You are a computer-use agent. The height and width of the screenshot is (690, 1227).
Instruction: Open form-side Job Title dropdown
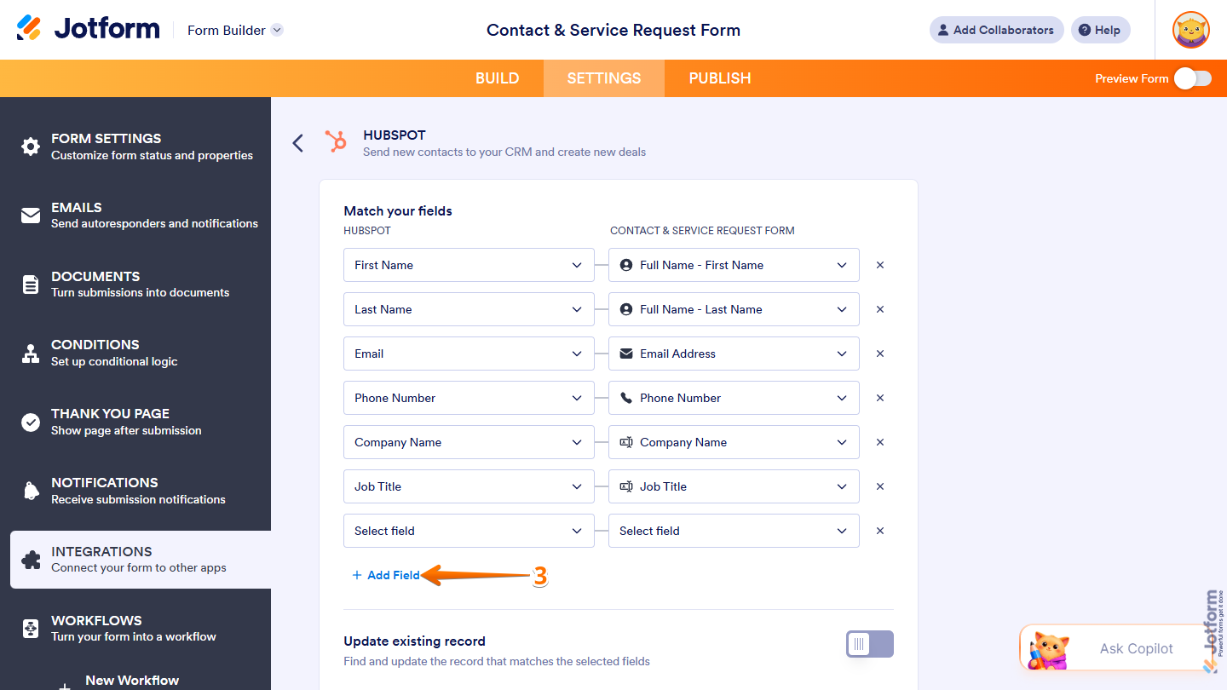tap(734, 486)
